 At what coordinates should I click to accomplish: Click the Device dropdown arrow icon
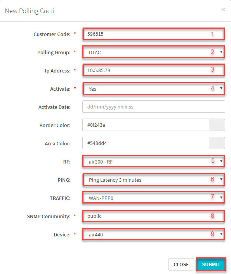coord(221,234)
